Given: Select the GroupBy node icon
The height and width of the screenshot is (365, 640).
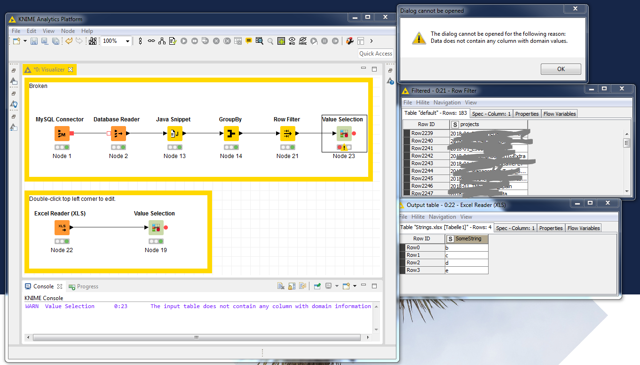Looking at the screenshot, I should 231,134.
